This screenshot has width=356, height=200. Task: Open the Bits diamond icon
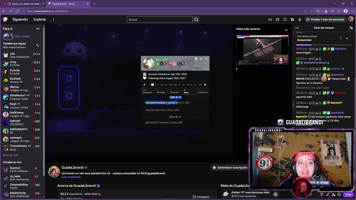click(300, 19)
